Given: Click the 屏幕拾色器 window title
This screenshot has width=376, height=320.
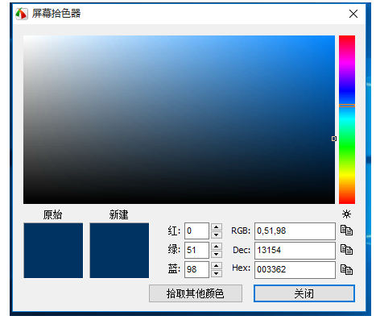Looking at the screenshot, I should 56,14.
